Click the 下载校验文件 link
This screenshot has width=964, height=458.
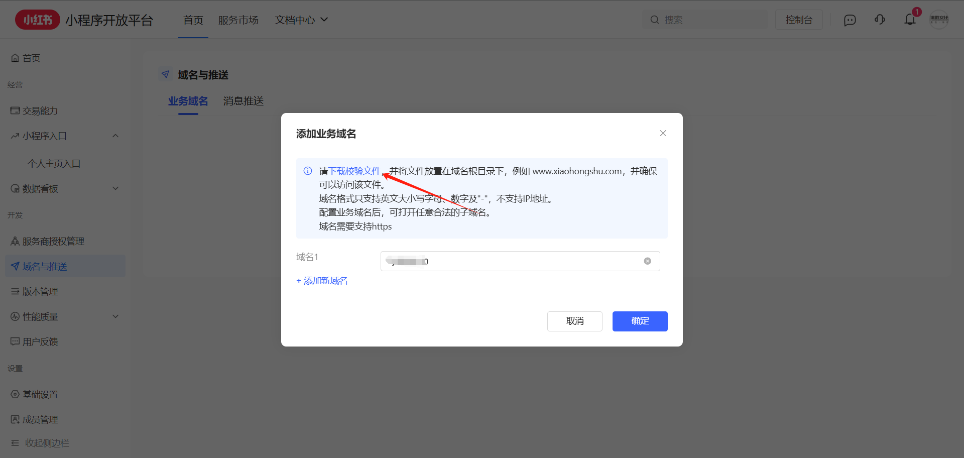click(354, 171)
